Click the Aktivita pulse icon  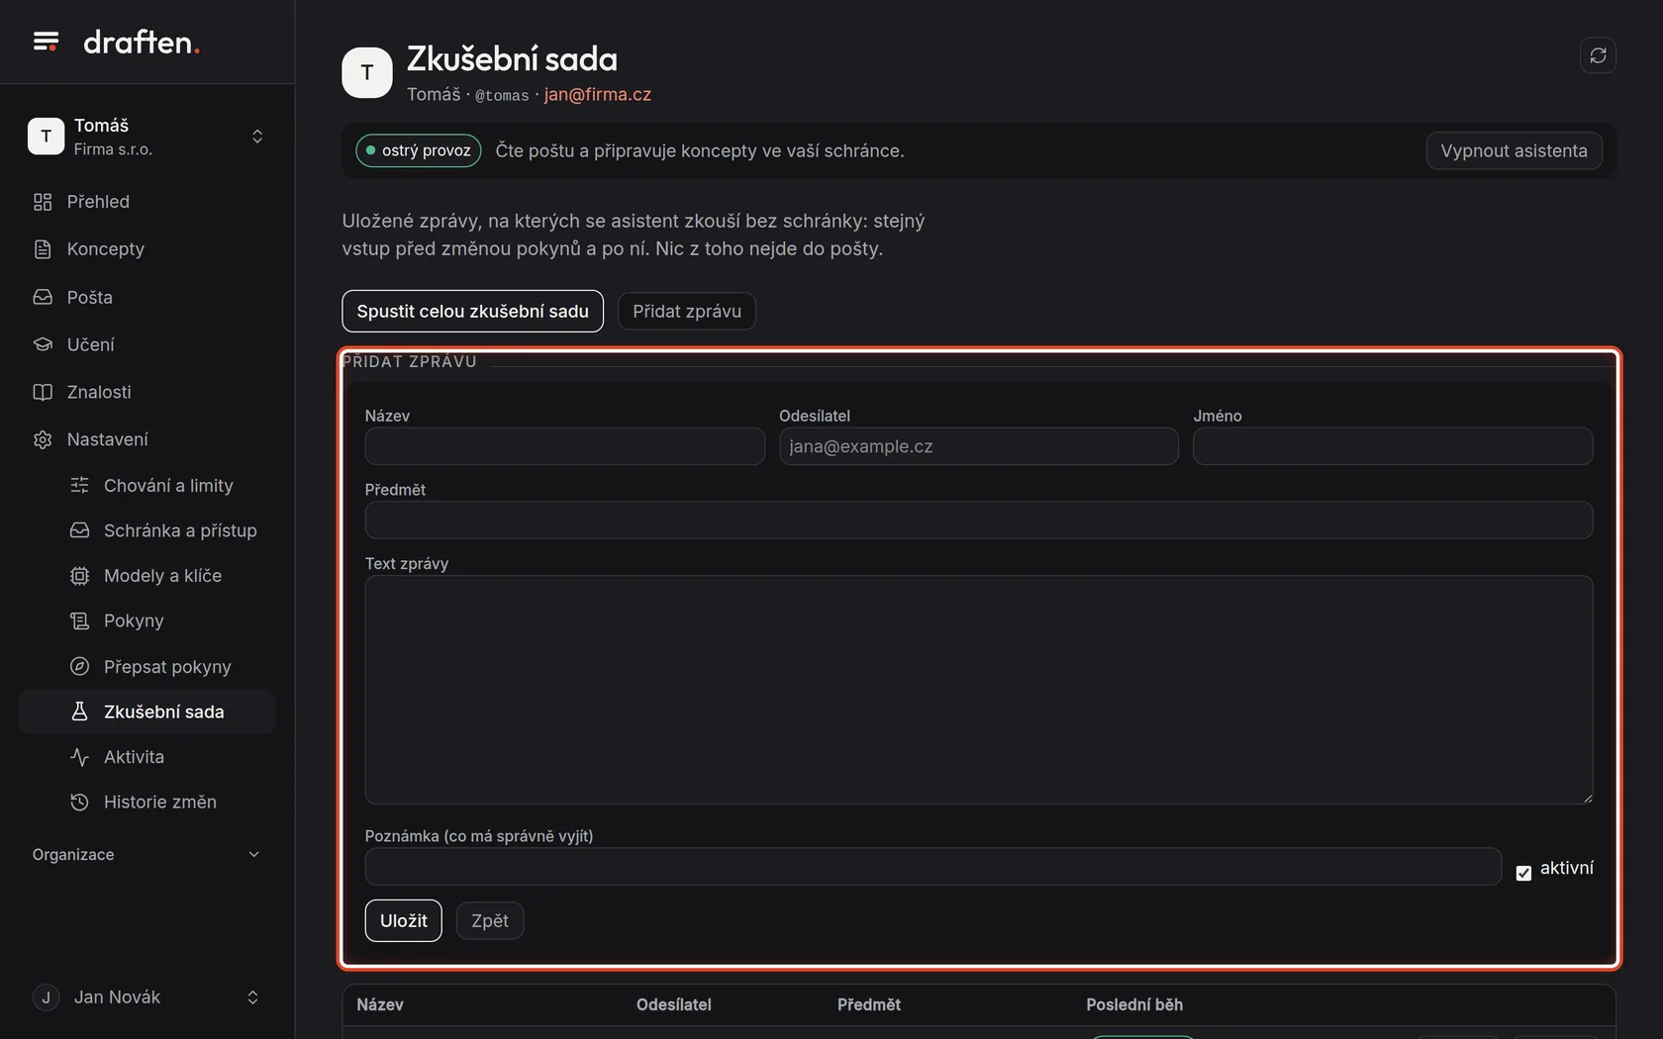click(x=79, y=757)
